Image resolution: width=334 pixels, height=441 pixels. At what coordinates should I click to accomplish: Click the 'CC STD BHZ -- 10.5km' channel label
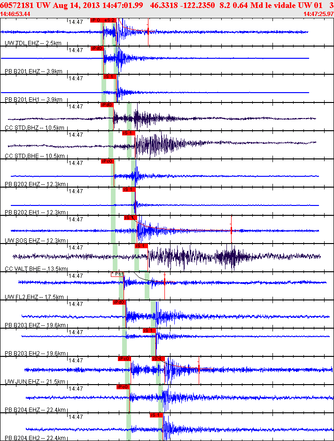click(x=35, y=128)
